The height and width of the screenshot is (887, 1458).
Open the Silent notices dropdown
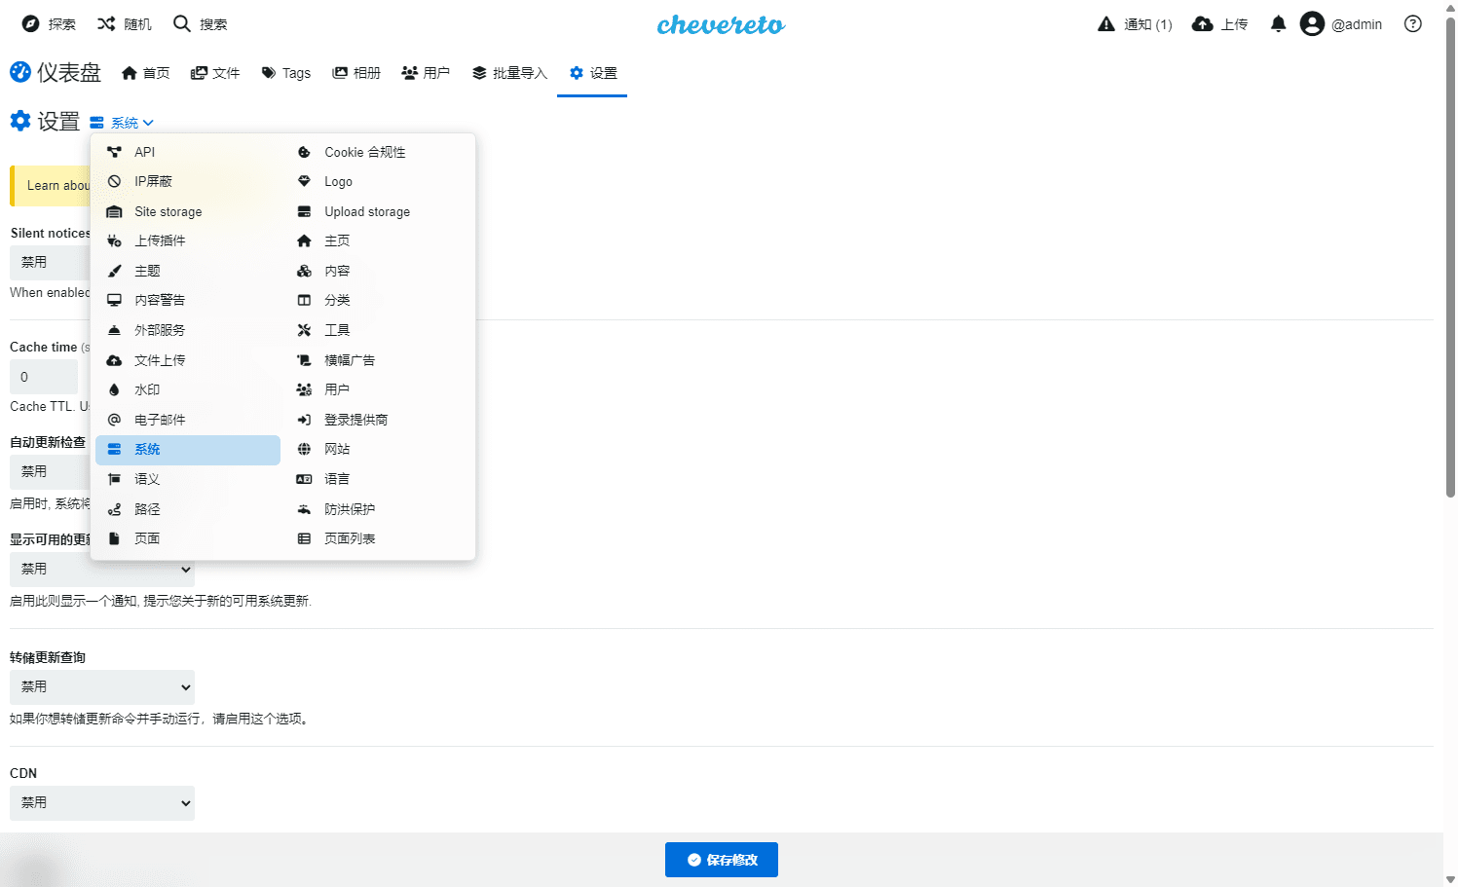coord(50,263)
